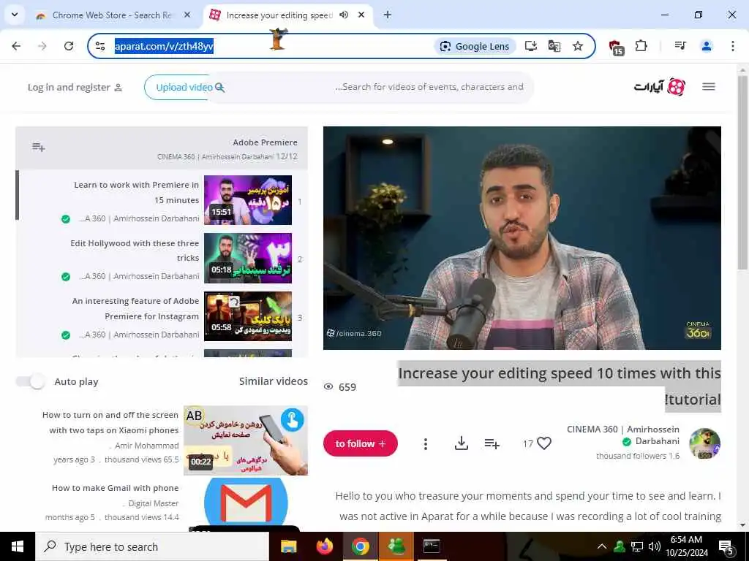Open the notifications center icon
The width and height of the screenshot is (749, 561).
coord(726,546)
